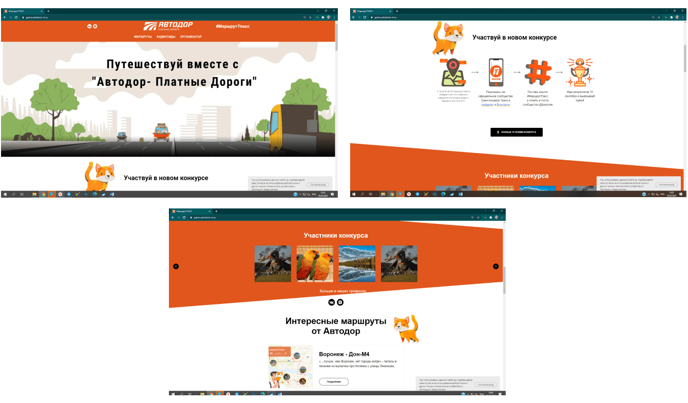Open the VK icon in the top-left window's orange header
The height and width of the screenshot is (403, 688).
(90, 26)
